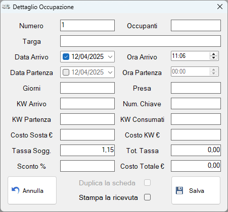Click the Num. Chiave field

coord(196,104)
